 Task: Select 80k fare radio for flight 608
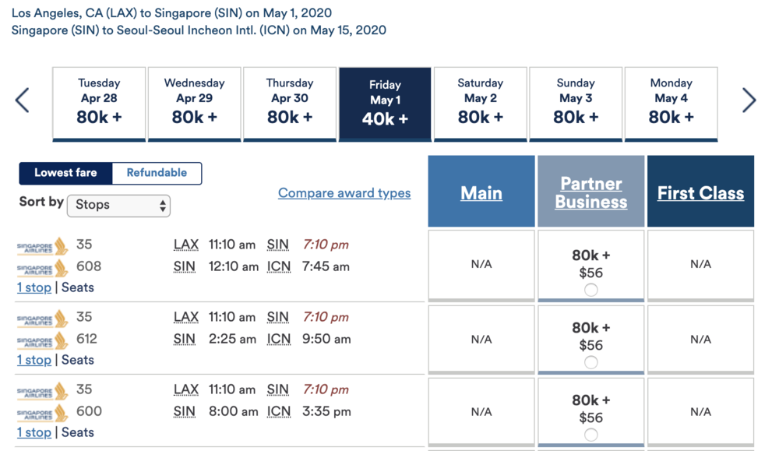tap(591, 290)
